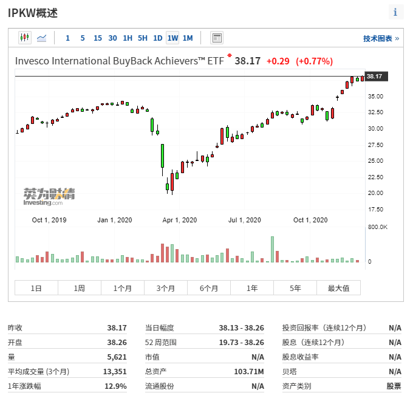This screenshot has height=404, width=413.
Task: Click the tallest volume bar
Action: click(x=272, y=249)
